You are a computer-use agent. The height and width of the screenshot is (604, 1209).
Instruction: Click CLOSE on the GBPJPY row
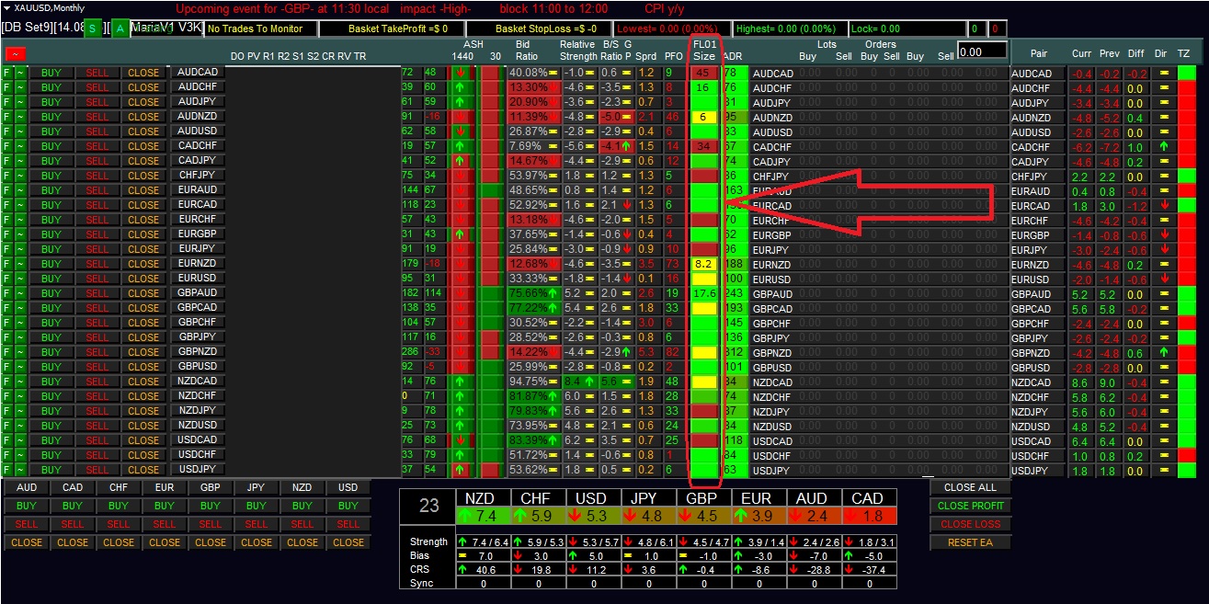[x=143, y=337]
